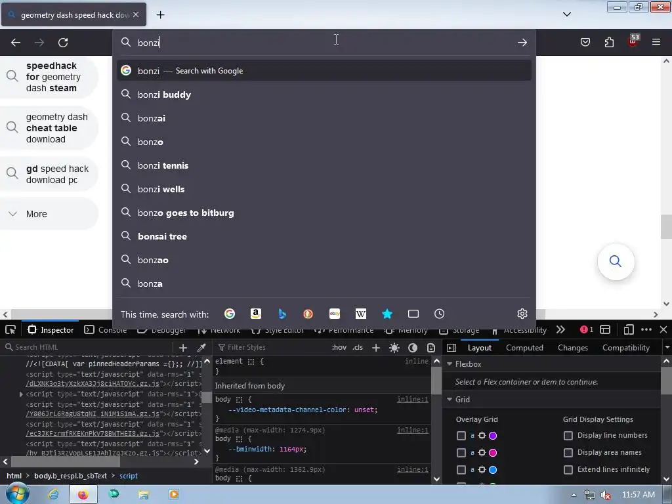
Task: Collapse the Grid section
Action: [x=450, y=400]
